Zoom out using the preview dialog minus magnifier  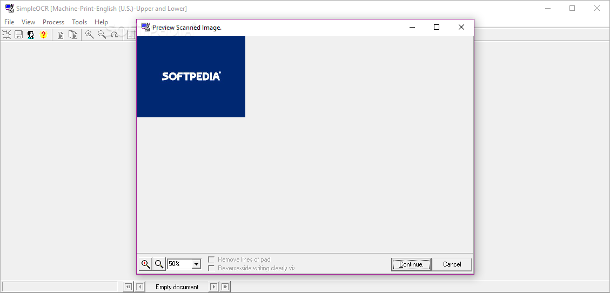159,264
